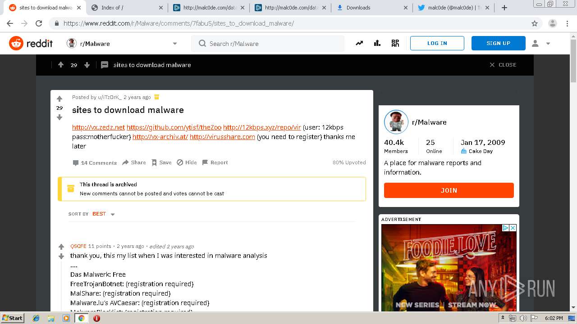Click the r/Malware community avatar in sidebar
The image size is (577, 324).
point(396,122)
